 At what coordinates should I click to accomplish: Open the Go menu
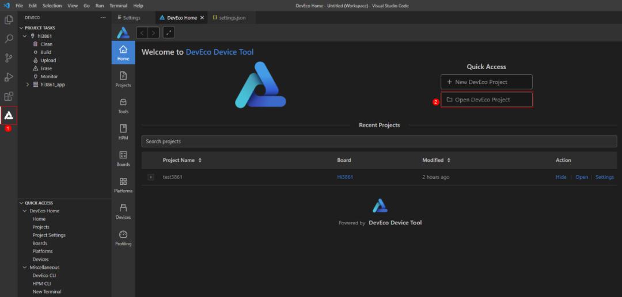point(86,6)
